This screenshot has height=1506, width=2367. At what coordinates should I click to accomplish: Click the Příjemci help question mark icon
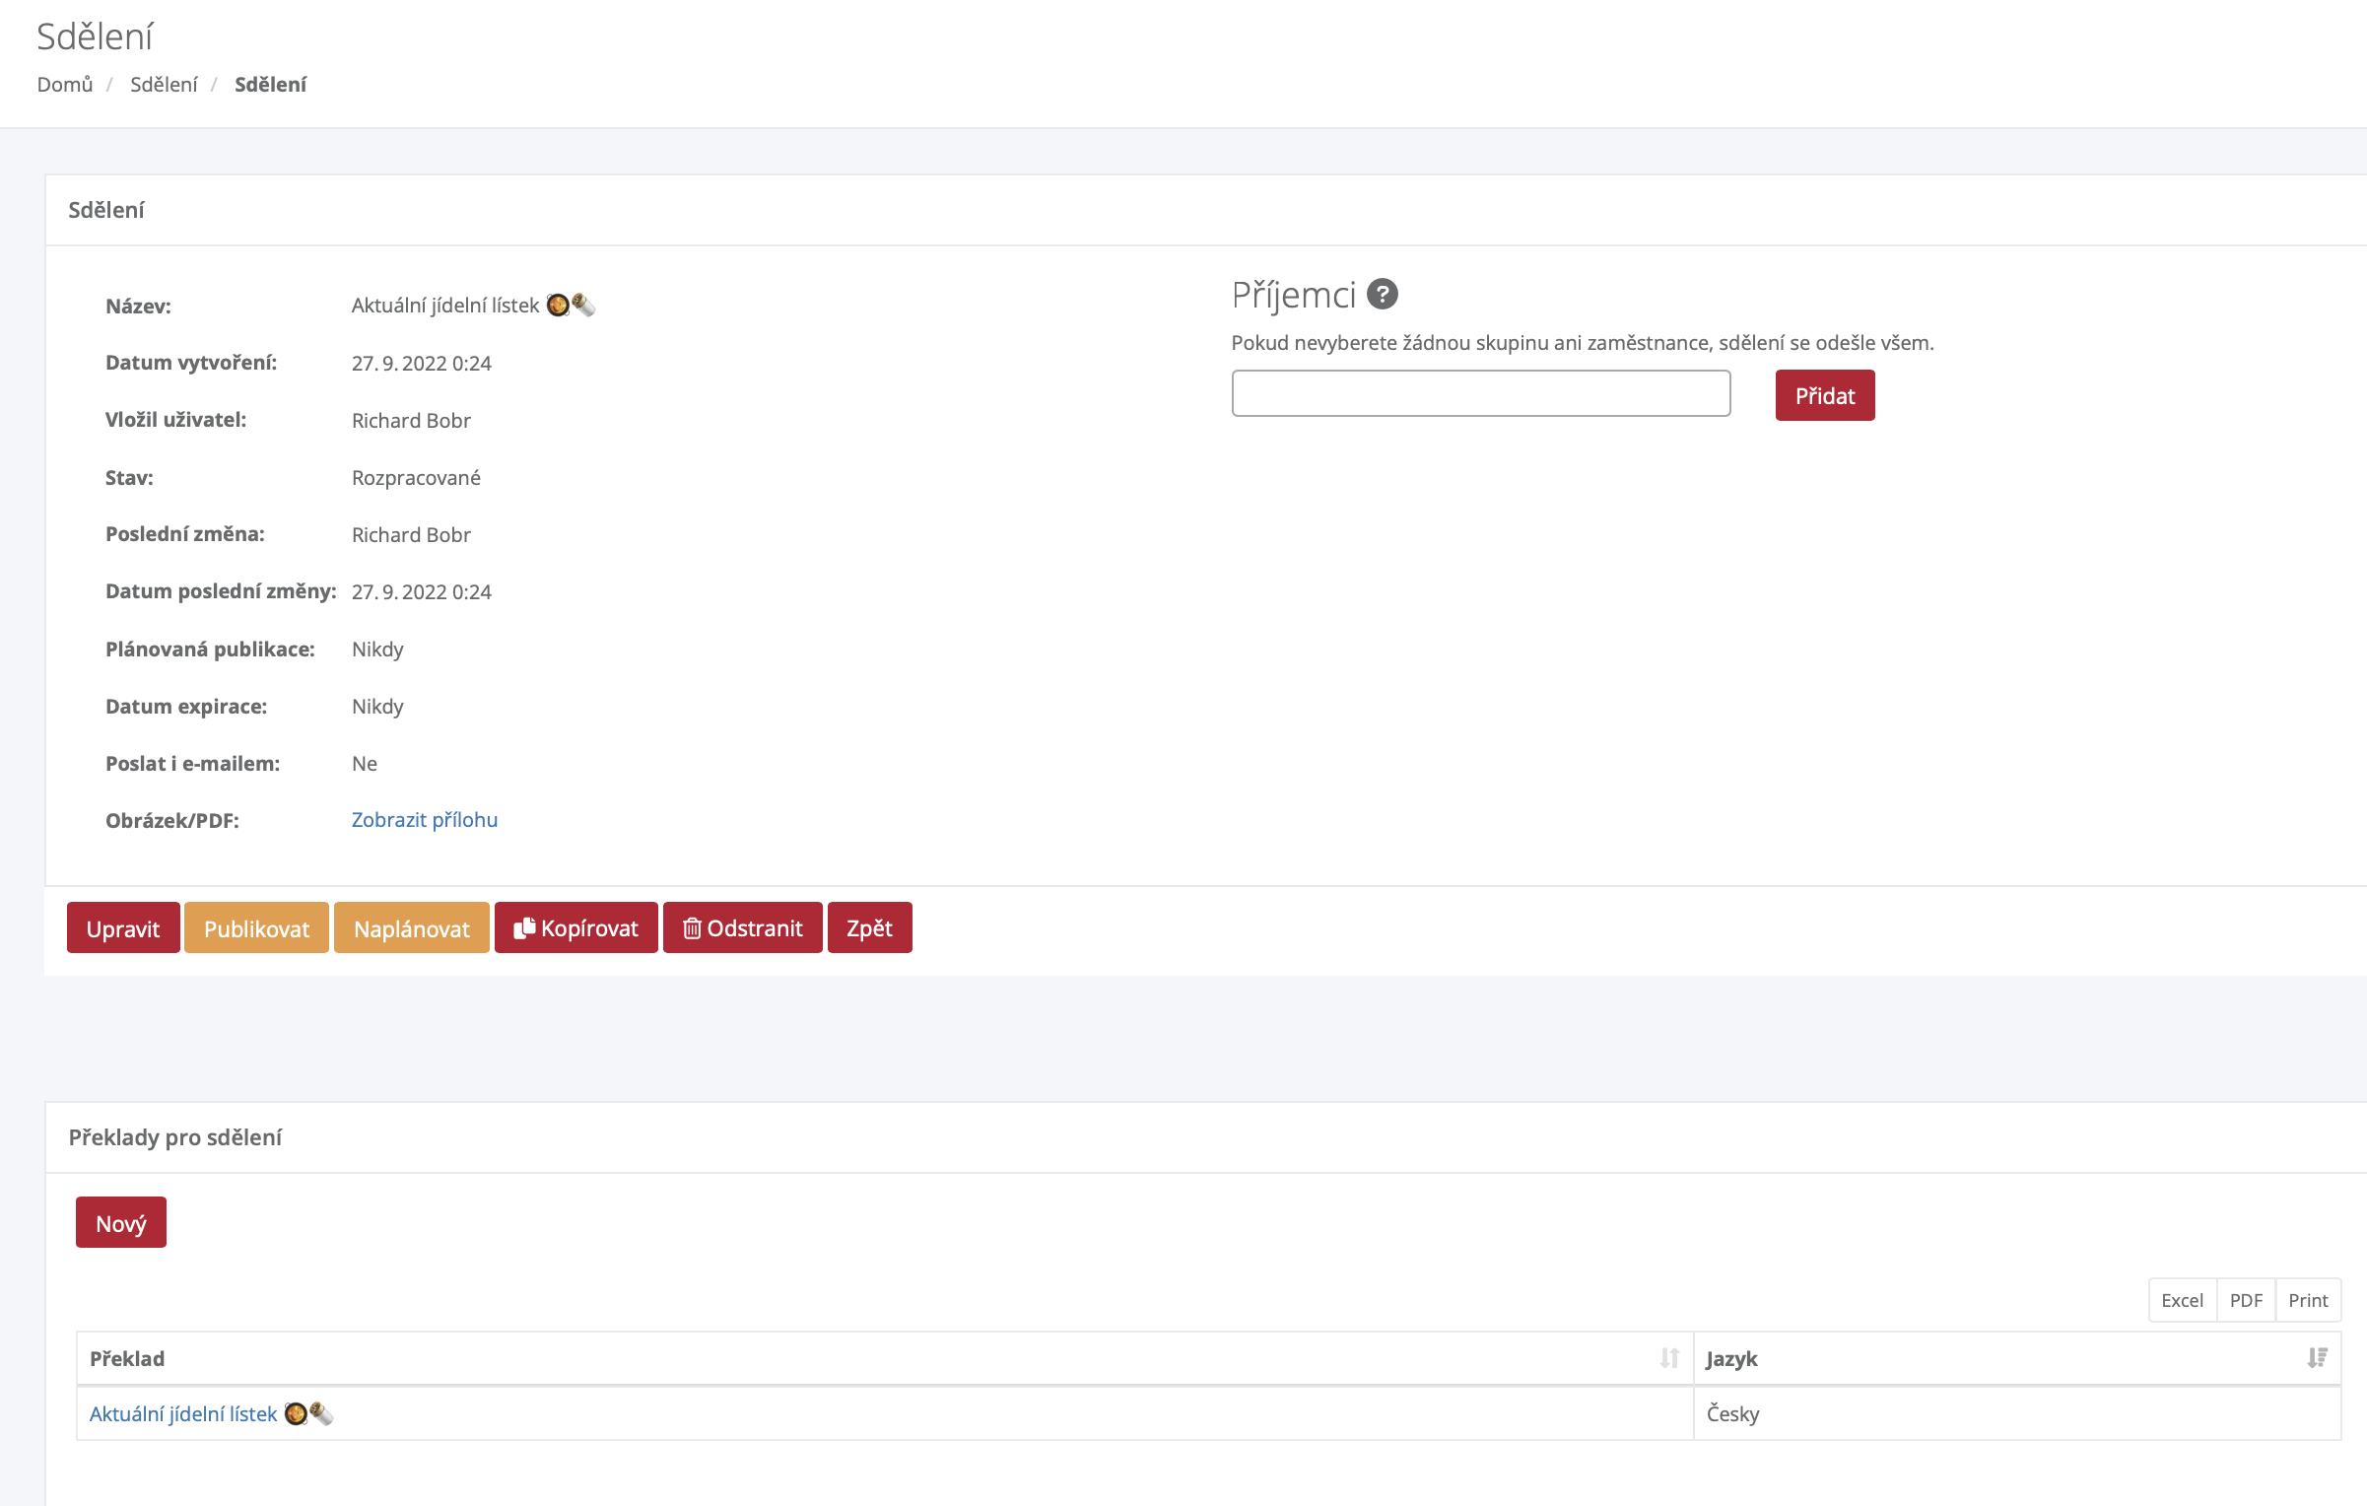click(x=1383, y=295)
